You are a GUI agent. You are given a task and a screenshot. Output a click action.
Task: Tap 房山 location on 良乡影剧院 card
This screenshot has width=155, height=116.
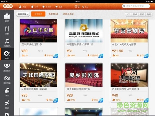(x=95, y=100)
